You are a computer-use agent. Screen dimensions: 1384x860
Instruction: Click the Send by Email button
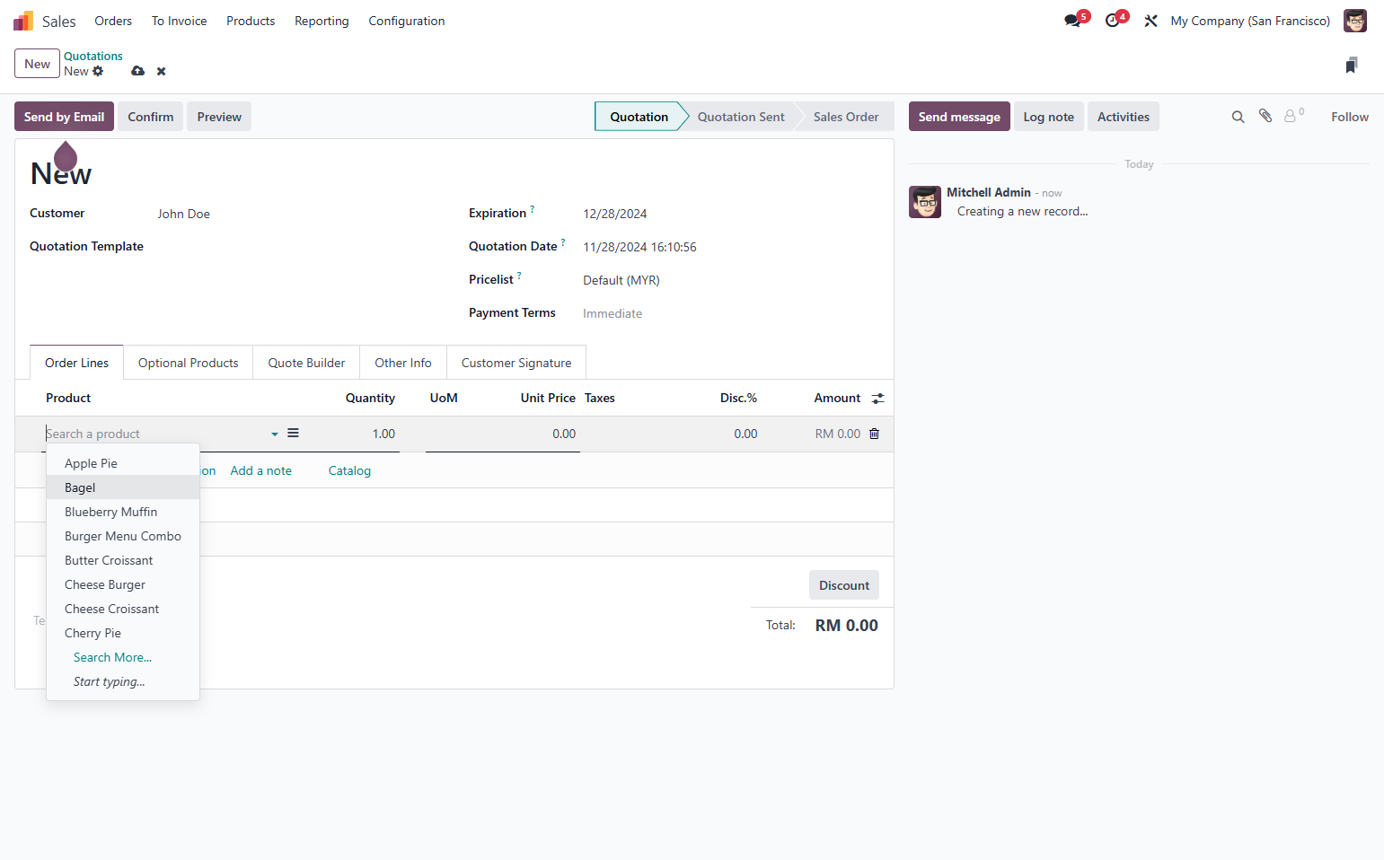point(64,117)
